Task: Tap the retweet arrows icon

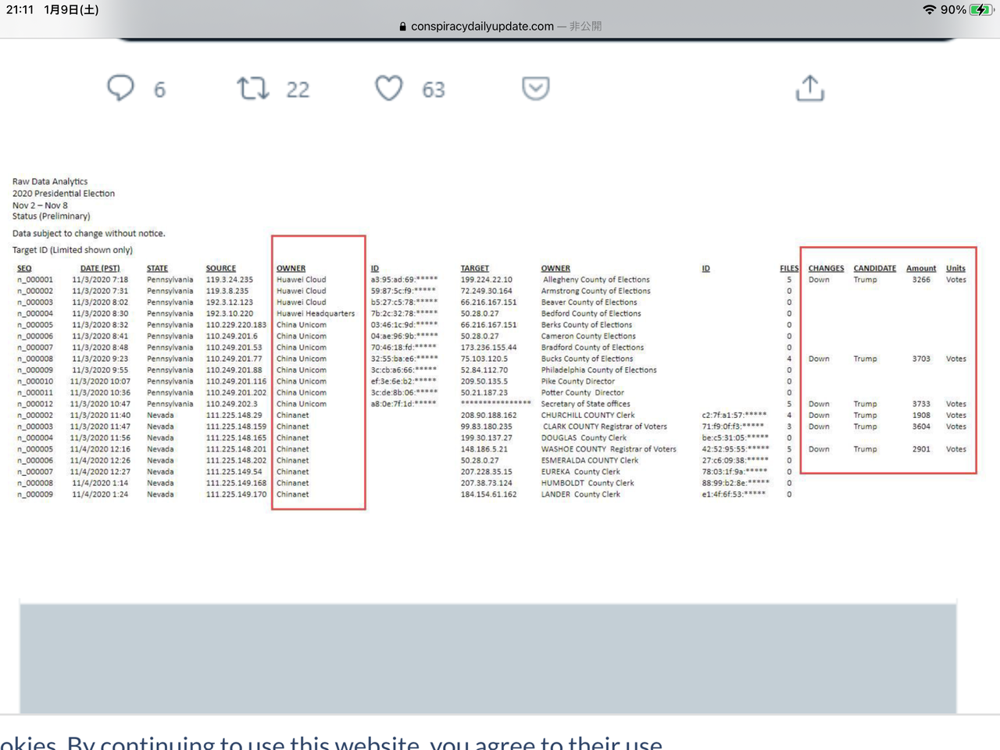Action: click(253, 88)
